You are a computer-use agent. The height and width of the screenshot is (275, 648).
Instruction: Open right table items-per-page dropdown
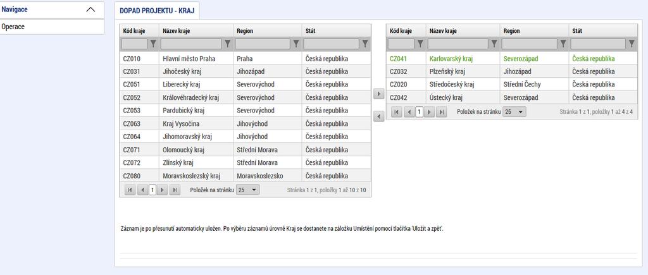[514, 112]
